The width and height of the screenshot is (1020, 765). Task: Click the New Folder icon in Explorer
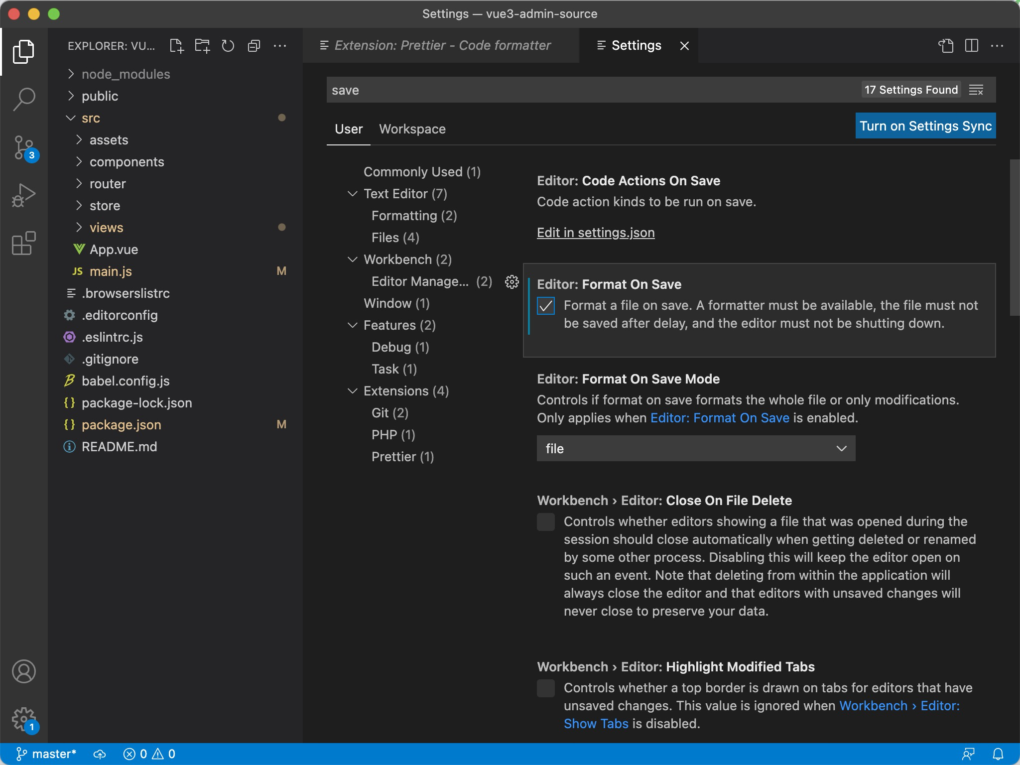202,46
